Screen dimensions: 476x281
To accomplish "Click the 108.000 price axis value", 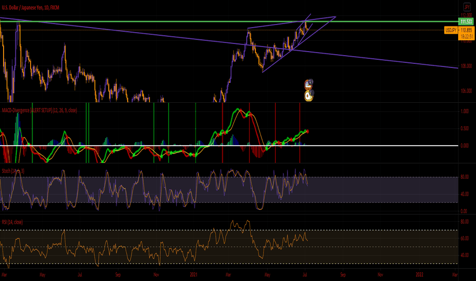I will point(466,66).
